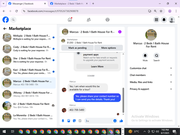The height and width of the screenshot is (135, 180).
Task: Open Kaci's conversation
Action: 28,72
